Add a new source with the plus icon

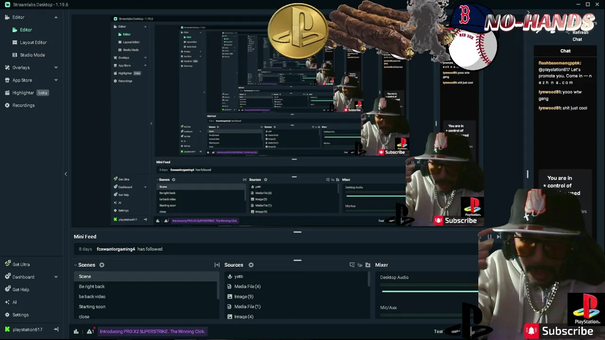(251, 265)
